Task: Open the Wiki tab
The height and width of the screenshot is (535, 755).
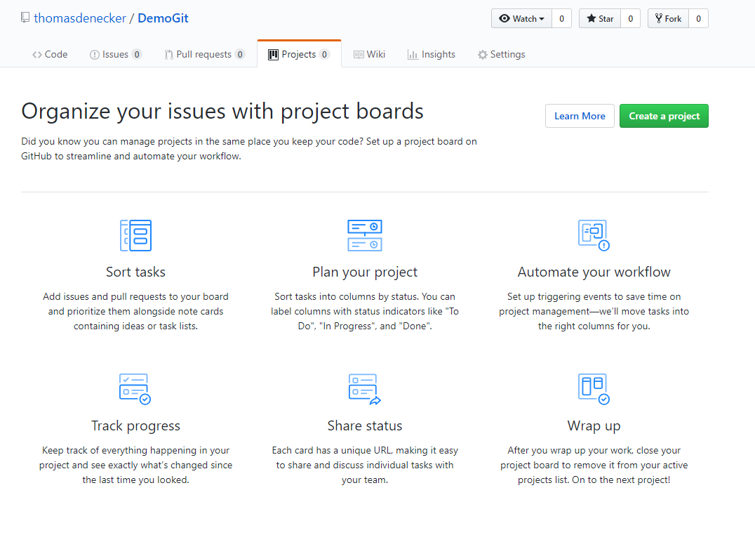Action: click(369, 55)
